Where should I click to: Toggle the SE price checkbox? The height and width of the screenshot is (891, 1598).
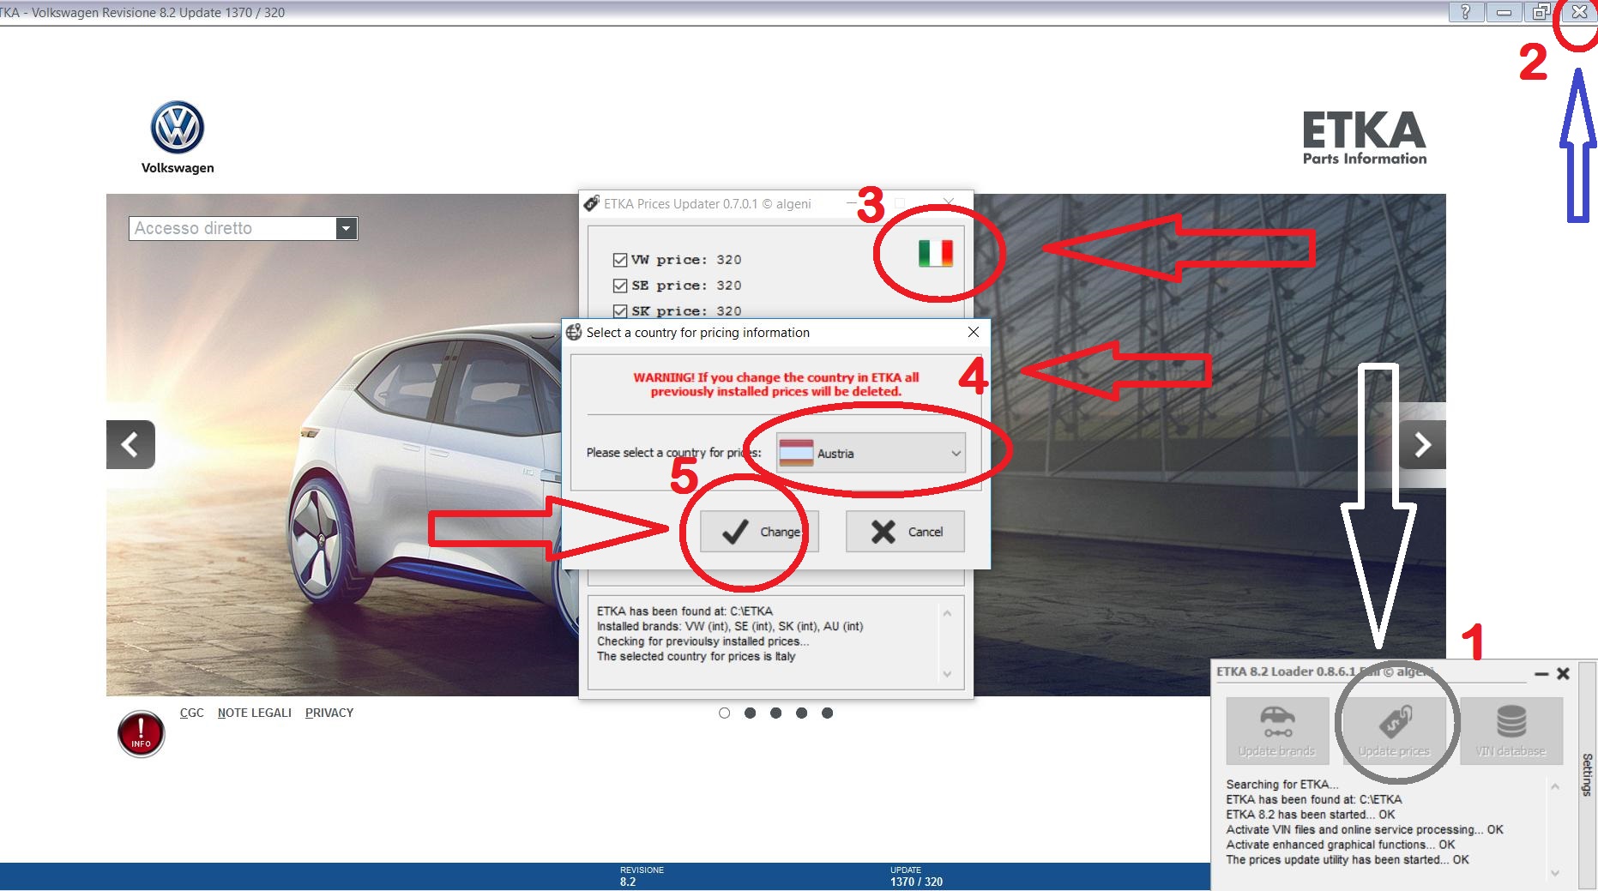pos(620,286)
